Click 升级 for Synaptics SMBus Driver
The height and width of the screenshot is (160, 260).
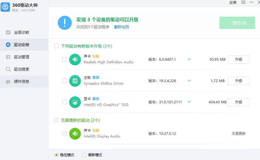[x=239, y=81]
